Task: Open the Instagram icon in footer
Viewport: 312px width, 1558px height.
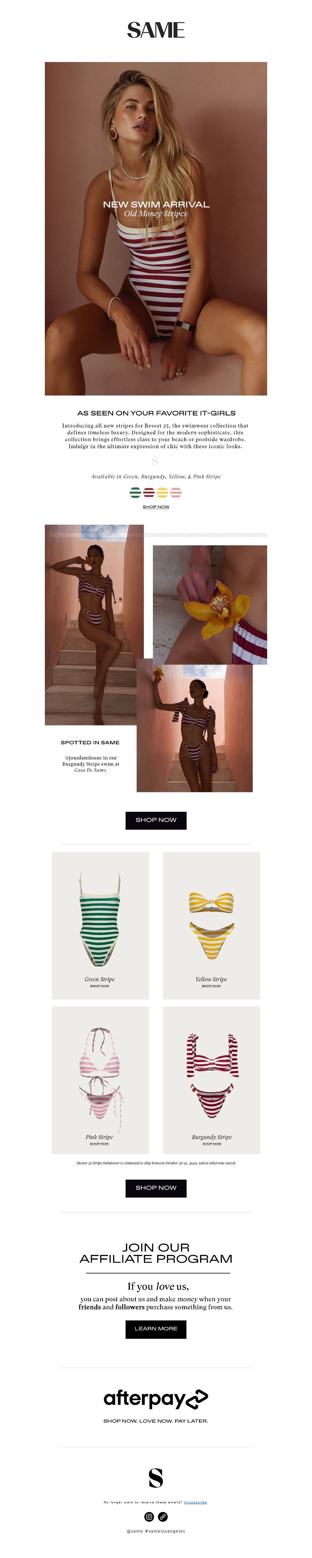Action: [x=149, y=1516]
